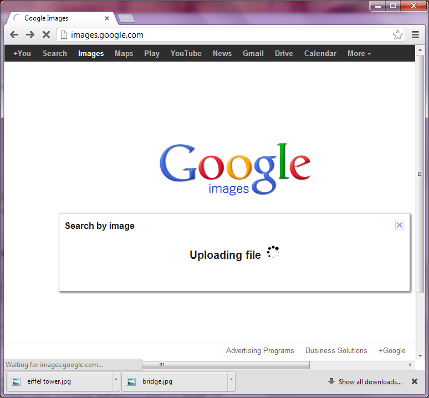429x398 pixels.
Task: Open News from the Google bar
Action: (x=222, y=53)
